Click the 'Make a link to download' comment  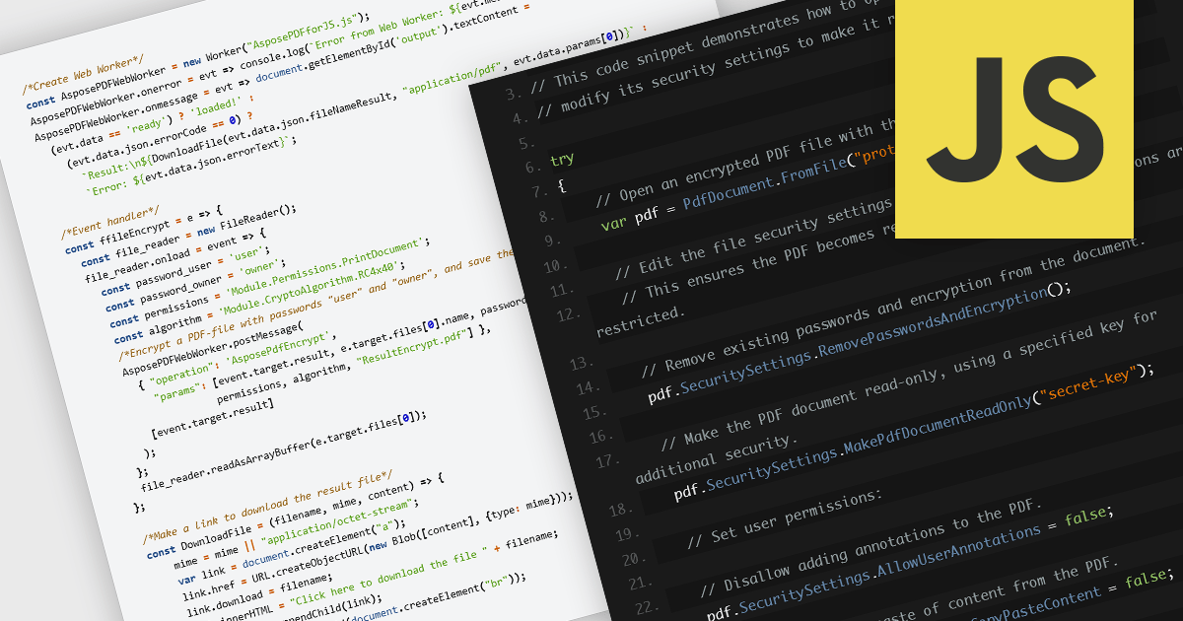[267, 507]
